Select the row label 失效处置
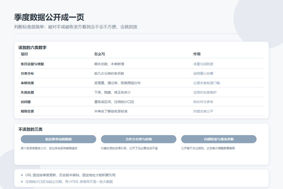 pyautogui.click(x=27, y=92)
